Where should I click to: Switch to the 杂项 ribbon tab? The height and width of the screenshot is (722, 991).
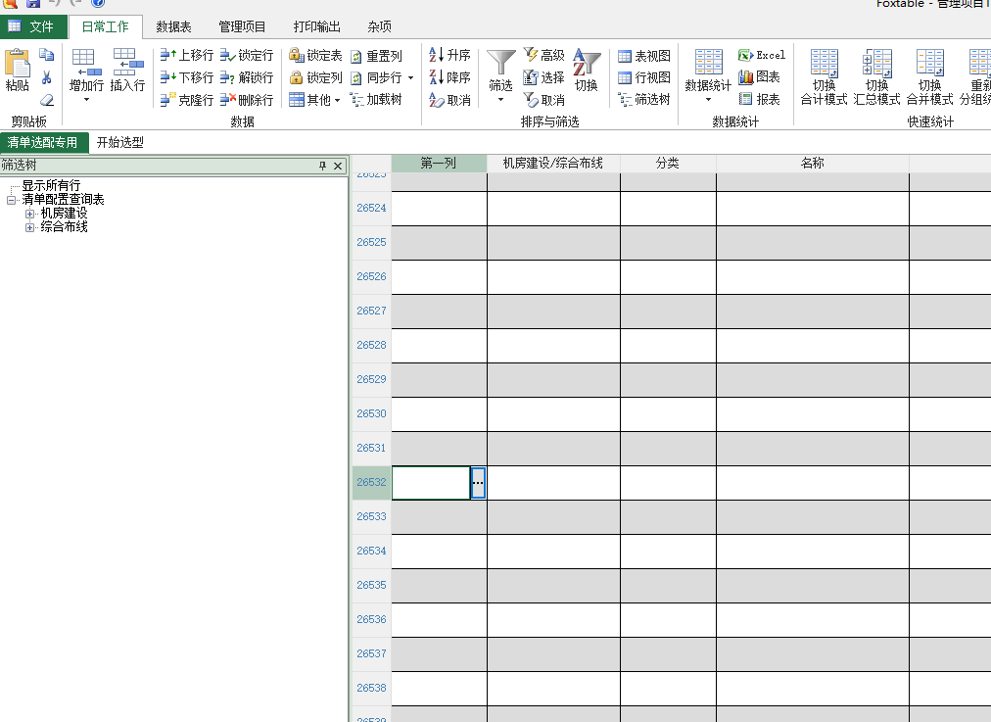pos(379,26)
